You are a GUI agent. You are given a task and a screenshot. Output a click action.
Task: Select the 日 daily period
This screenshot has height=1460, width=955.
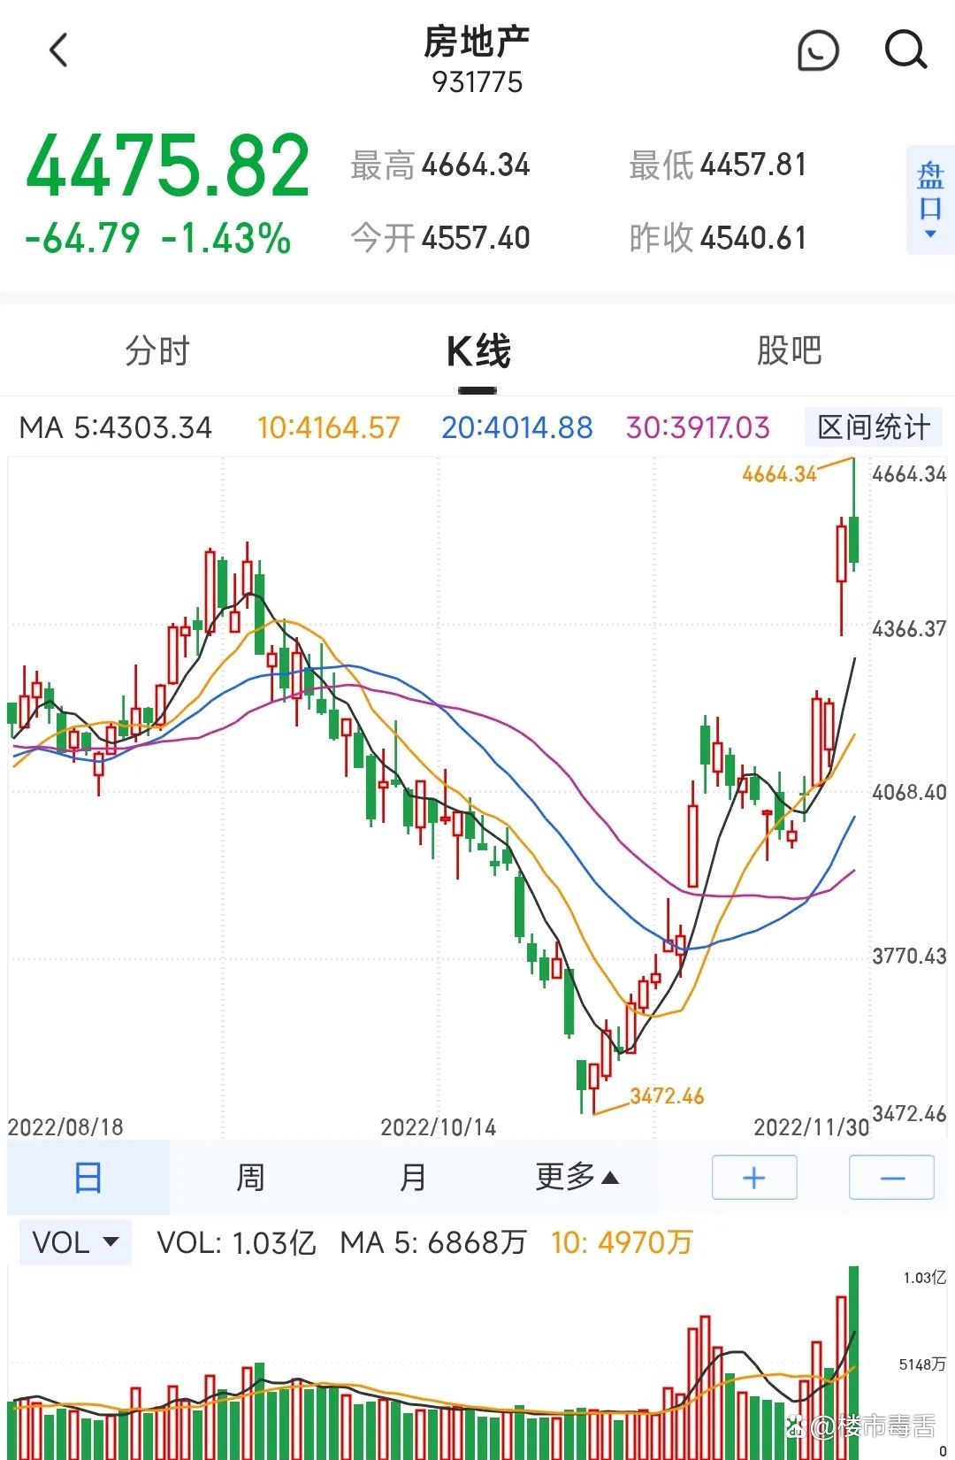pyautogui.click(x=88, y=1178)
